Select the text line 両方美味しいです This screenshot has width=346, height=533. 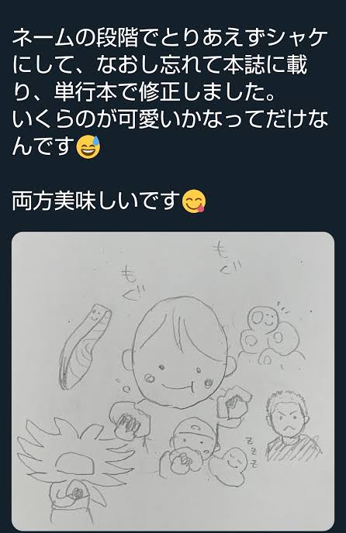[x=96, y=201]
